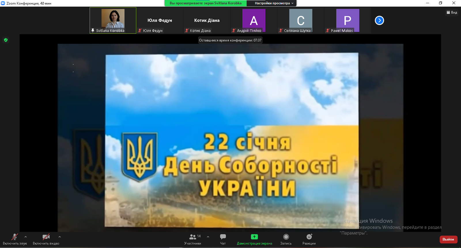Image resolution: width=461 pixels, height=248 pixels.
Task: Start recording with Запись
Action: click(286, 239)
